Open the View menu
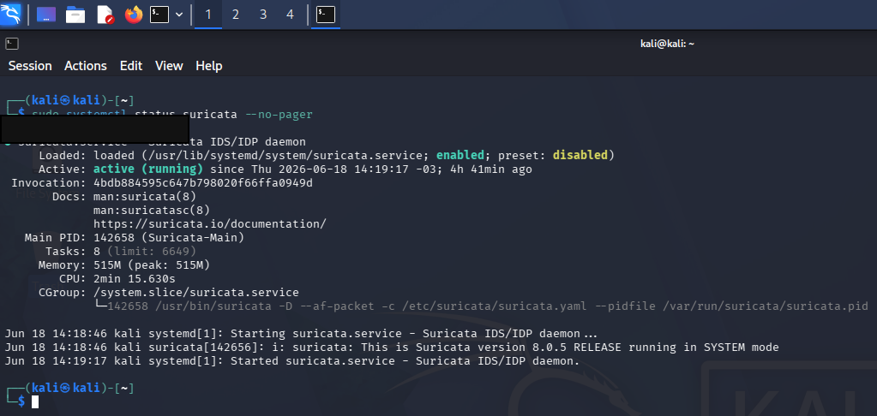 coord(169,66)
